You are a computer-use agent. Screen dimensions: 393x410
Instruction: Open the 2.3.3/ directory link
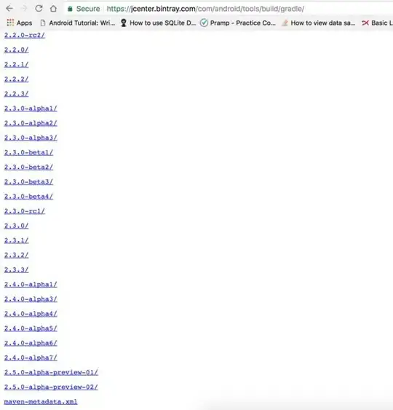pyautogui.click(x=17, y=269)
